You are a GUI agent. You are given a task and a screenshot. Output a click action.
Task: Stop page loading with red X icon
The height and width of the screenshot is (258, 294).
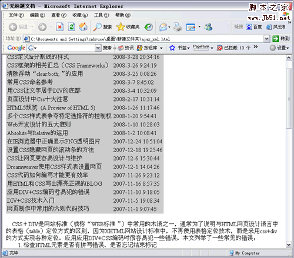pyautogui.click(x=60, y=27)
